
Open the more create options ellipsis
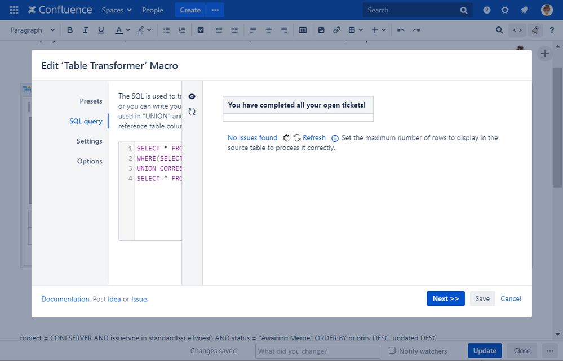click(x=215, y=10)
